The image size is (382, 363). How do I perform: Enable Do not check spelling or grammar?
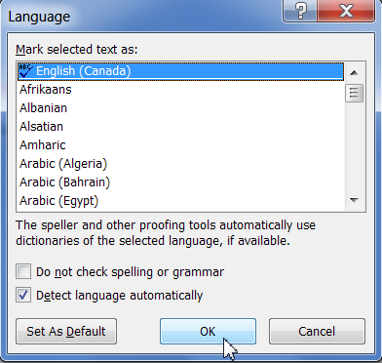23,272
